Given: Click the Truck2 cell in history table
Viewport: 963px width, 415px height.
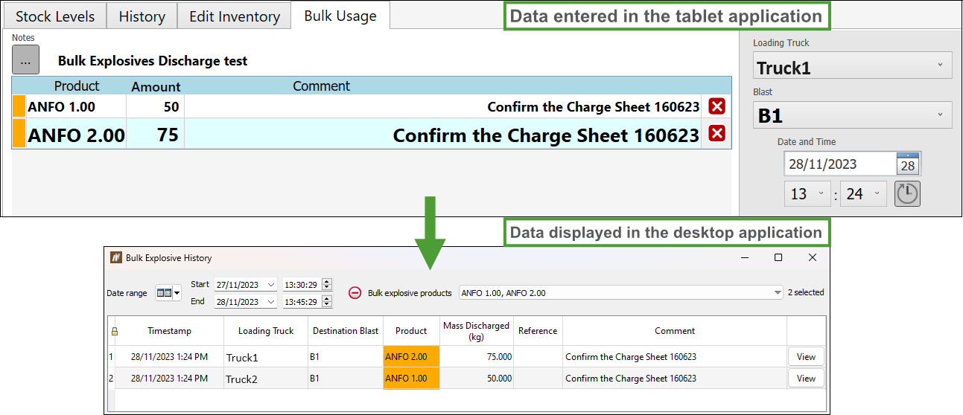Looking at the screenshot, I should 266,379.
